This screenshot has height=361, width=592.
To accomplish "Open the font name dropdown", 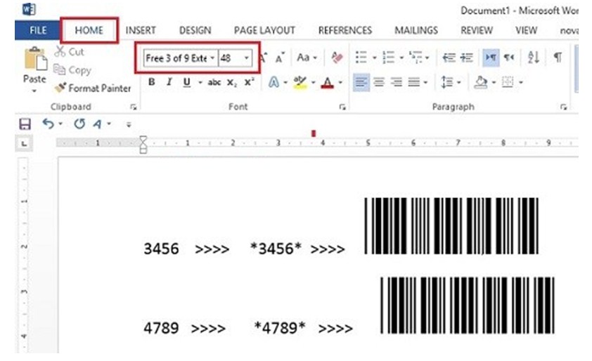I will (212, 58).
